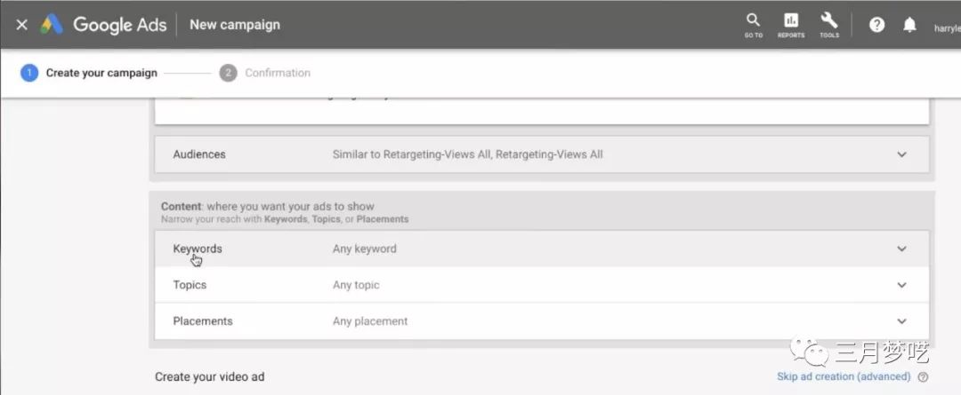Select the Topics row label
Viewport: 961px width, 395px height.
(x=190, y=285)
